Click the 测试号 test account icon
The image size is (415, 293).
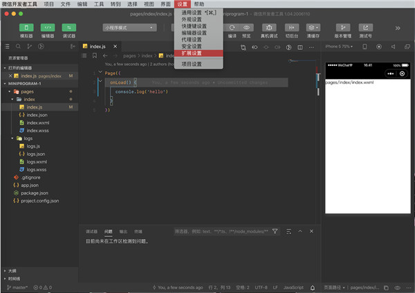tap(365, 28)
